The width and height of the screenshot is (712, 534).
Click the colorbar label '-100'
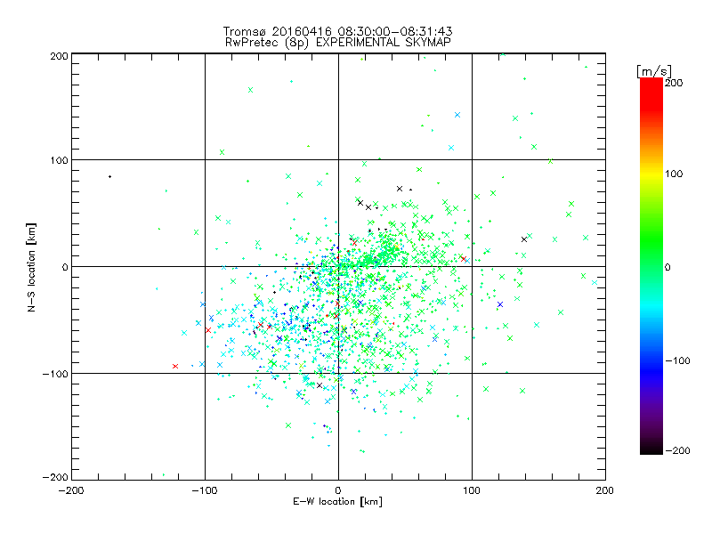click(x=677, y=360)
